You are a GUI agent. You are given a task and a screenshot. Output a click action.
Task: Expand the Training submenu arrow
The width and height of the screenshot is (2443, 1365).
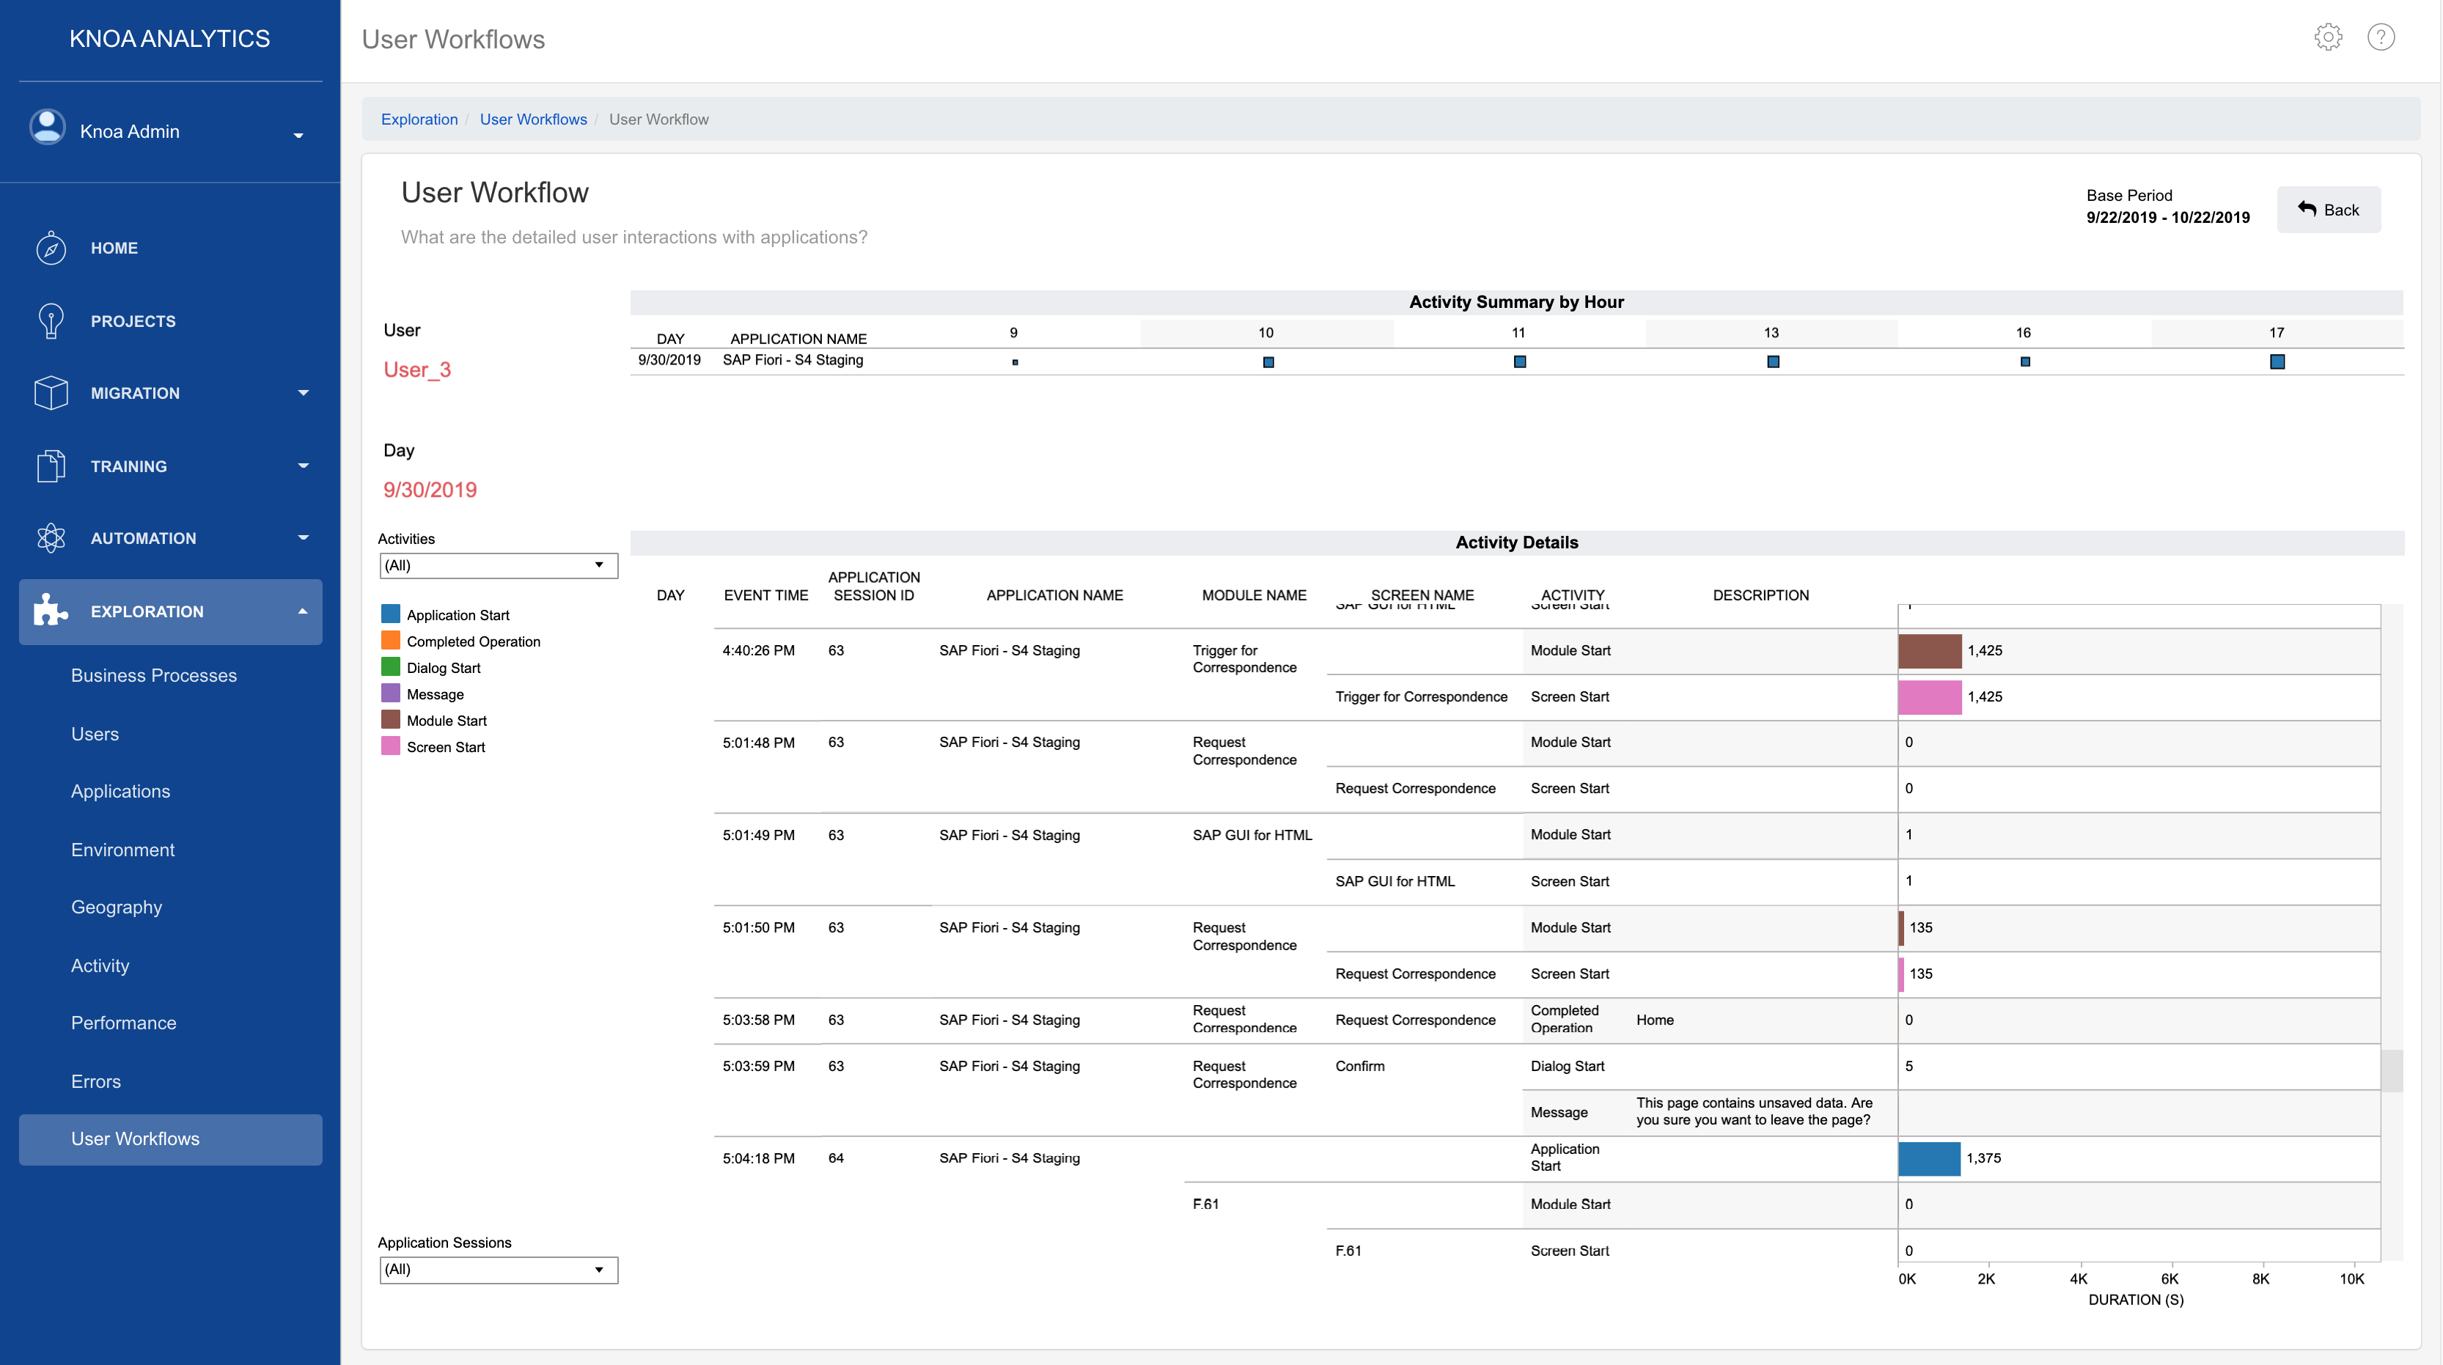(304, 466)
